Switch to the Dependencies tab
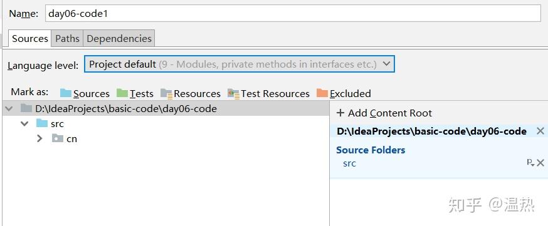The image size is (548, 226). 119,38
